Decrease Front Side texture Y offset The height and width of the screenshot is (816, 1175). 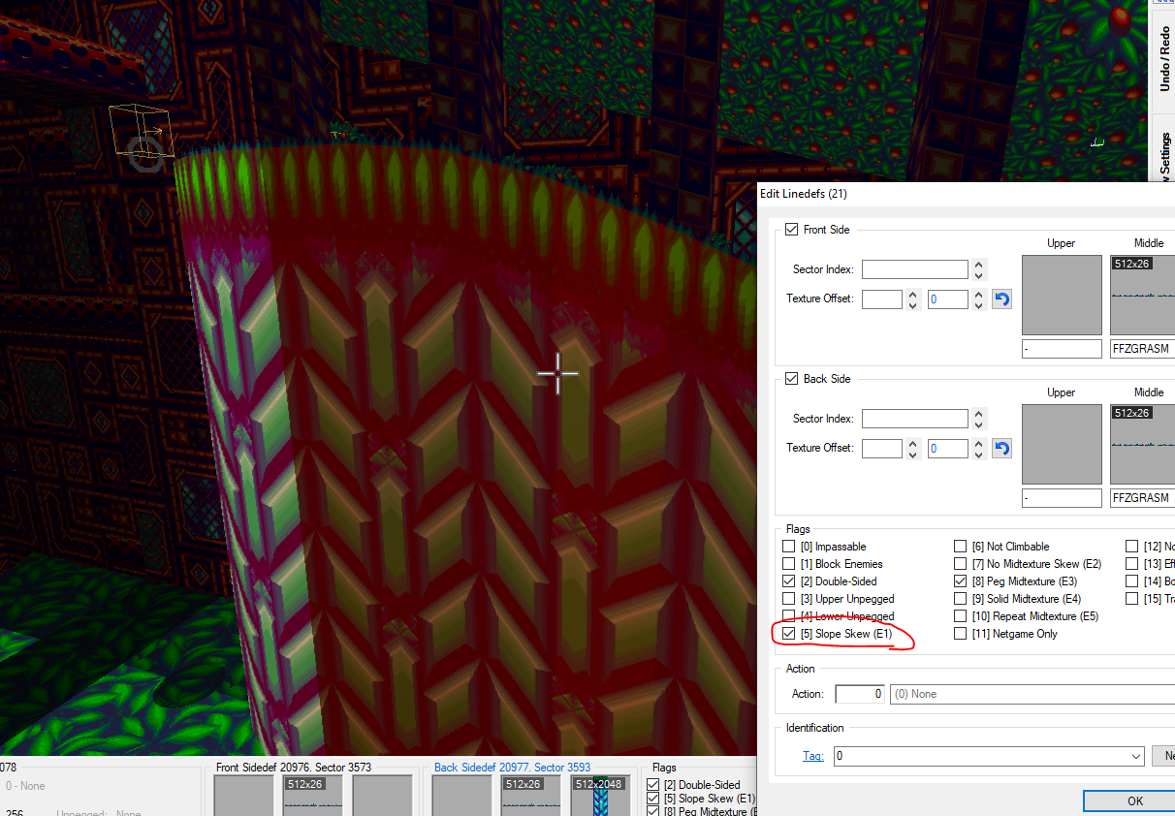click(979, 305)
